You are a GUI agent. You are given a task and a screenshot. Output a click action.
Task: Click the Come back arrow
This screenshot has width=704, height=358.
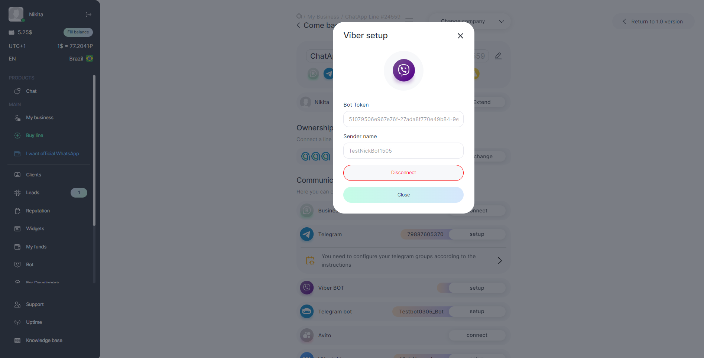coord(298,25)
